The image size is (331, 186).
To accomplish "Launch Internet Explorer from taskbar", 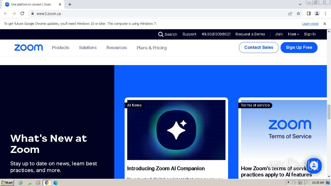I will click(20, 183).
